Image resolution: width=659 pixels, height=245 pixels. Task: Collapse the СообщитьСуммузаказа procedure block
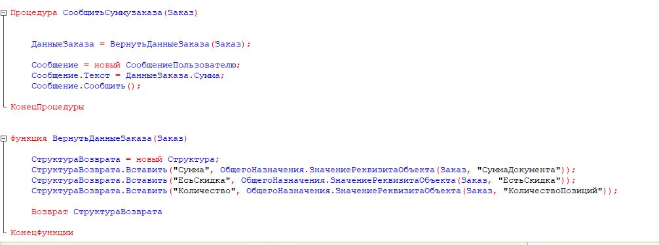(x=4, y=12)
